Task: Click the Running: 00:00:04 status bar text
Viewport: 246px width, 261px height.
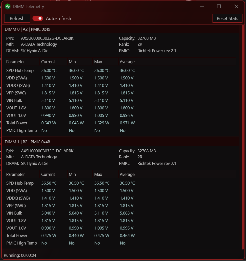Action: pos(20,255)
